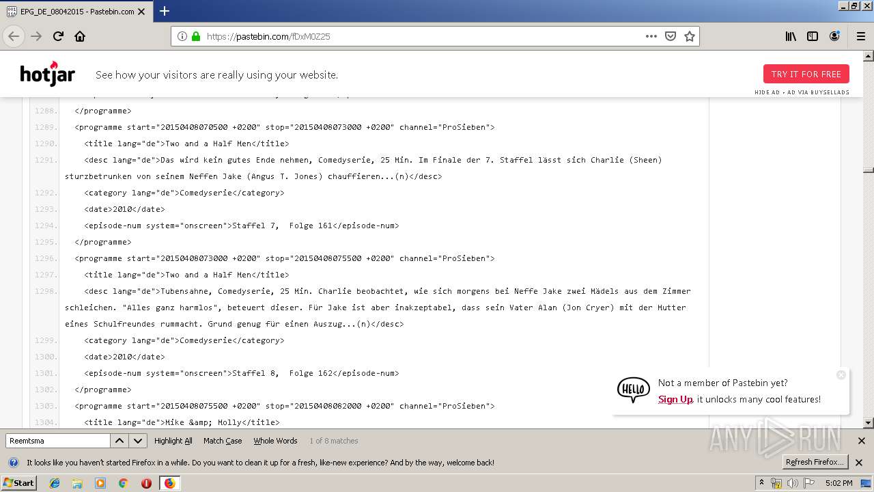Open the Firefox account icon
The height and width of the screenshot is (492, 874).
(834, 36)
